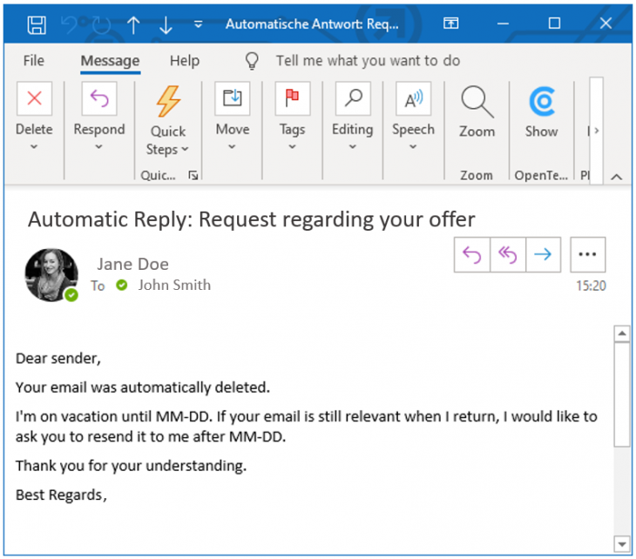Collapse the ribbon with the chevron
The width and height of the screenshot is (636, 559).
click(x=617, y=177)
